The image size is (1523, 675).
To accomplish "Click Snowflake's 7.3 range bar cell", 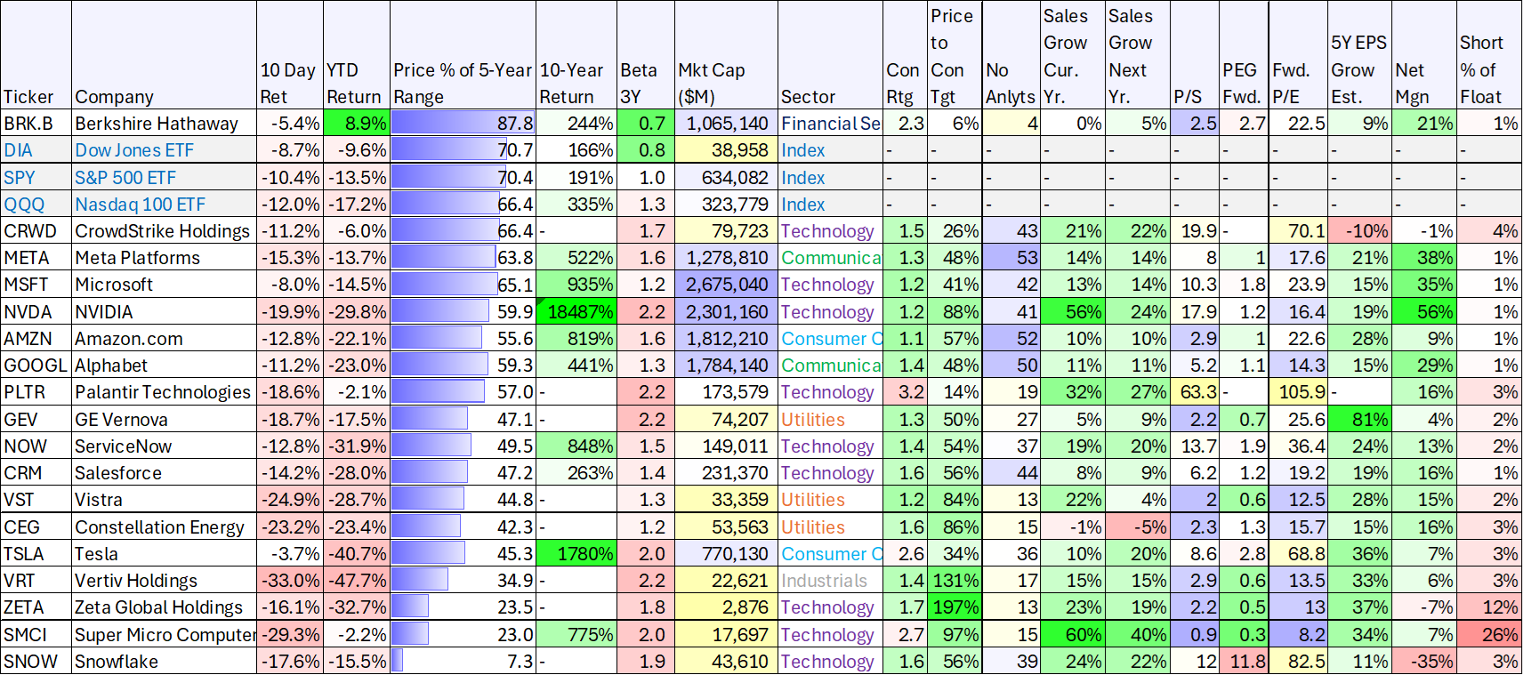I will (463, 661).
